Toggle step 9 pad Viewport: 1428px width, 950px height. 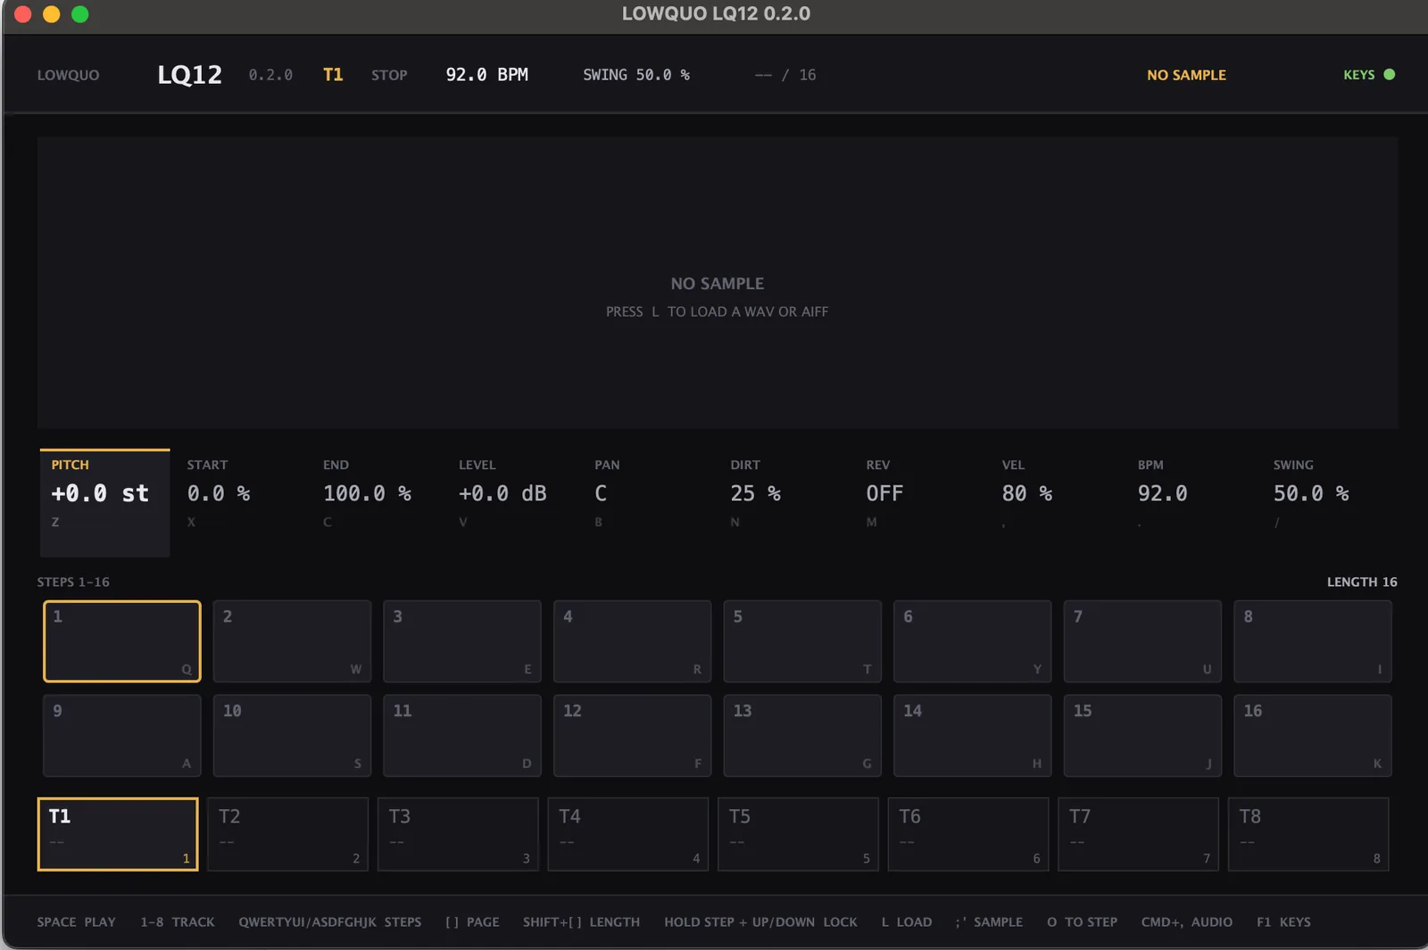point(122,736)
